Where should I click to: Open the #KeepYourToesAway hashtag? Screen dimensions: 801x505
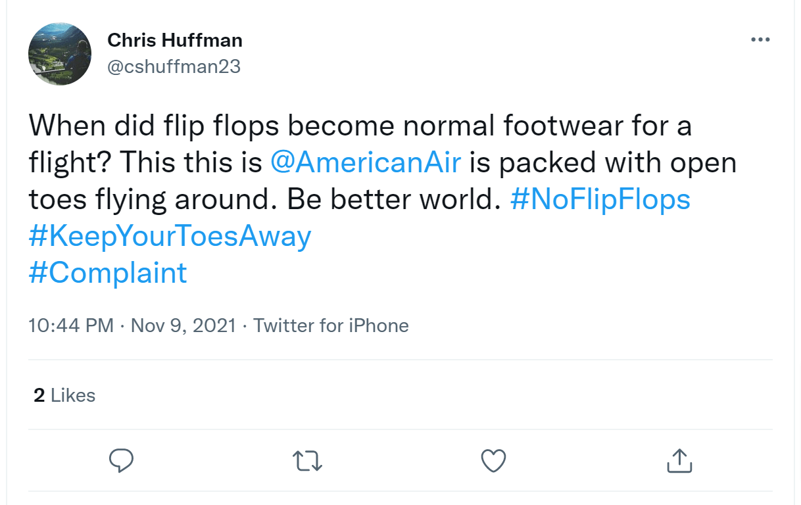click(x=170, y=235)
